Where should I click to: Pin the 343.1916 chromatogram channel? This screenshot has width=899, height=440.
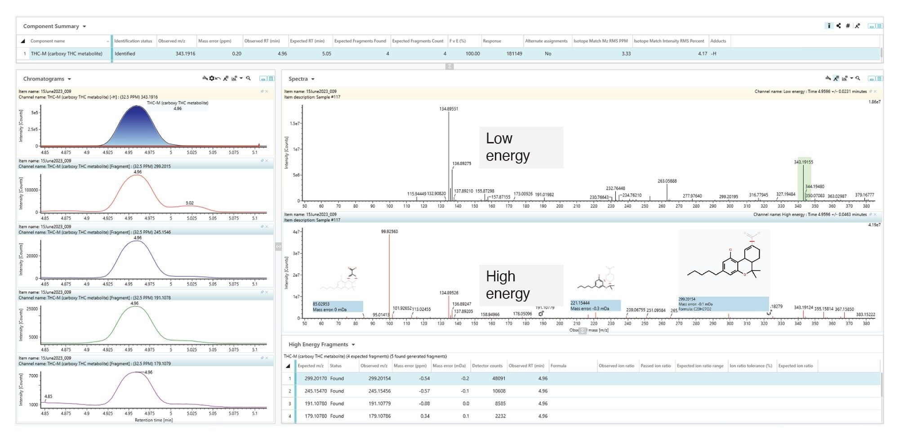(x=262, y=91)
